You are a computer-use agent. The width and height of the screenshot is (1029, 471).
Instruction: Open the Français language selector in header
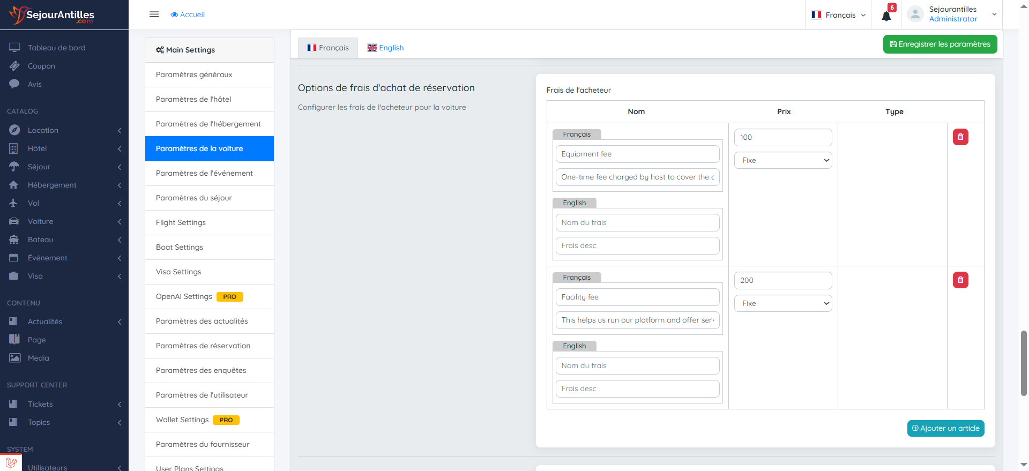(x=839, y=15)
